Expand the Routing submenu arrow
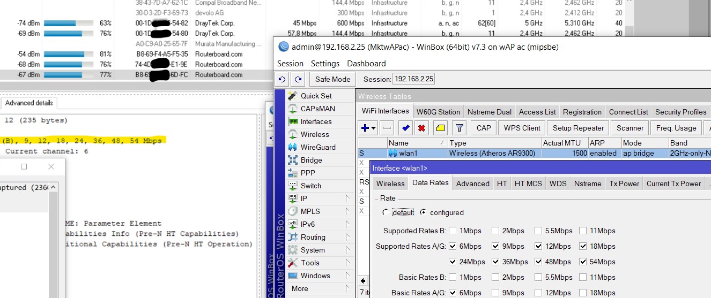711x298 pixels. click(x=347, y=237)
